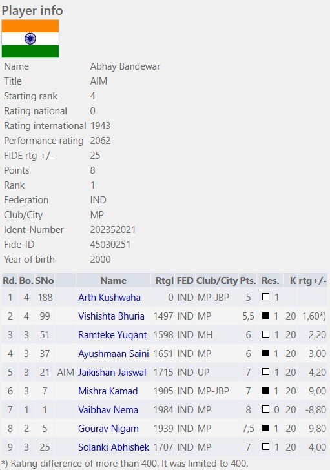Viewport: 330px width, 470px height.
Task: Open Vaibhav Nema player link
Action: coord(108,410)
